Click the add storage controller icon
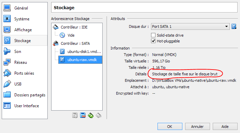The image size is (240, 133). pos(75,115)
